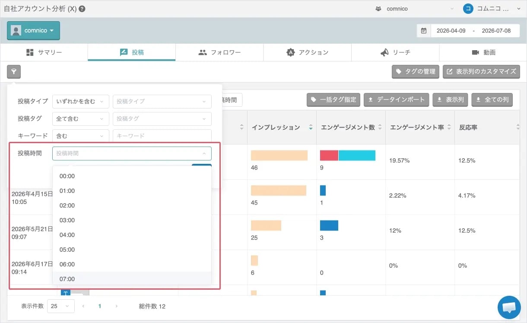Screen dimensions: 527x323
Task: Click cyan engagement bar in 9 row
Action: point(357,155)
